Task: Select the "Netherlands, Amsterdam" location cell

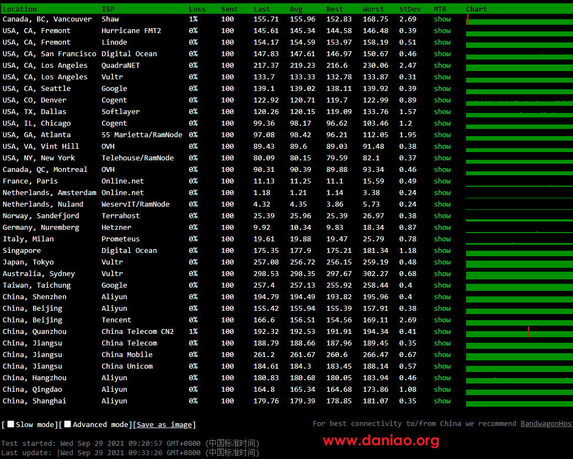Action: 49,193
